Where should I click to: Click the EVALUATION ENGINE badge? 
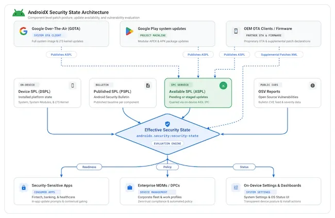[167, 143]
